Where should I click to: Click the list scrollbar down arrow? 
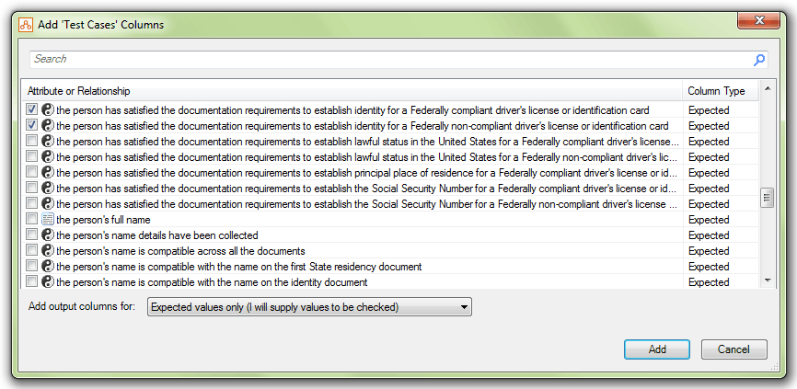767,280
